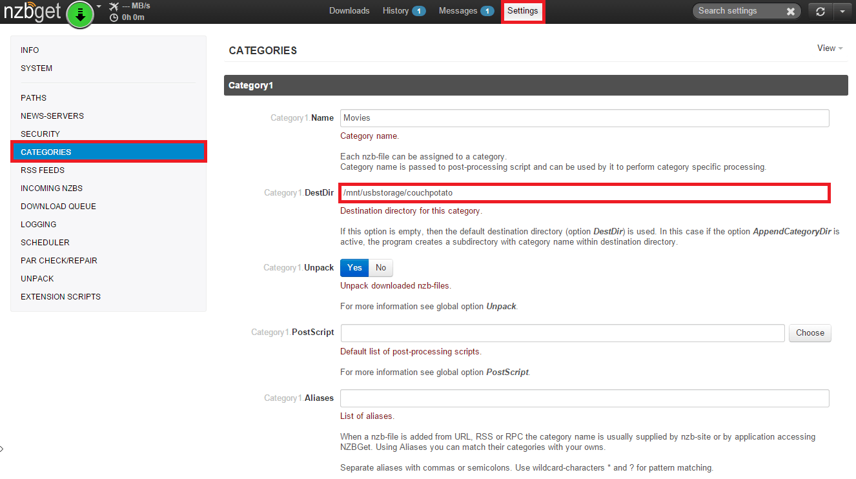Image resolution: width=856 pixels, height=479 pixels.
Task: Set Category1 Unpack to Yes
Action: tap(354, 268)
